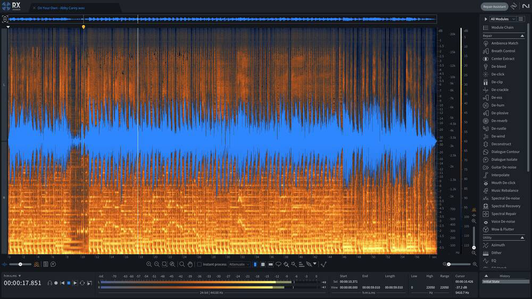
Task: Open Module Chain
Action: coord(502,27)
